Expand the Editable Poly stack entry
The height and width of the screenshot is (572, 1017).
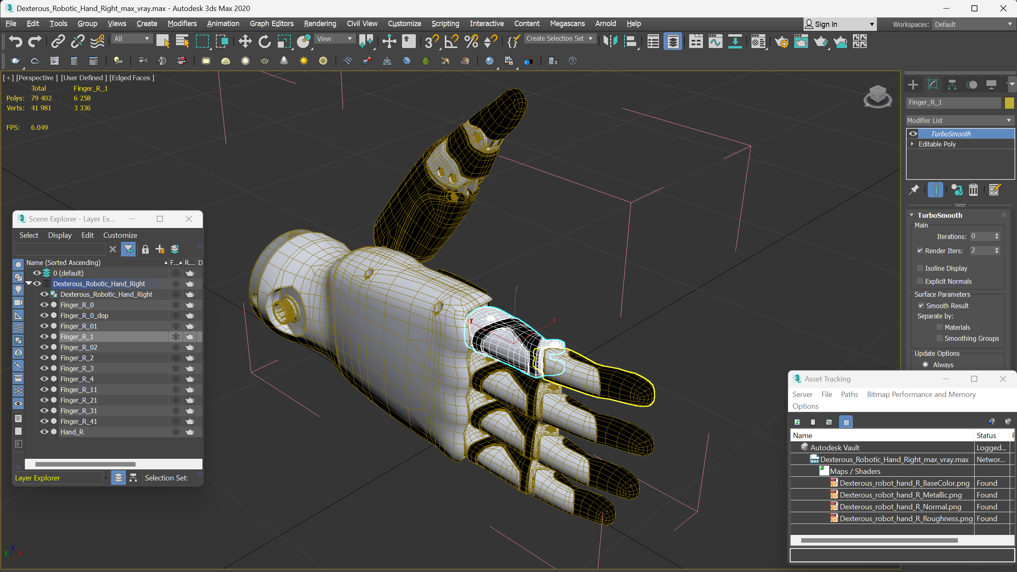[912, 144]
